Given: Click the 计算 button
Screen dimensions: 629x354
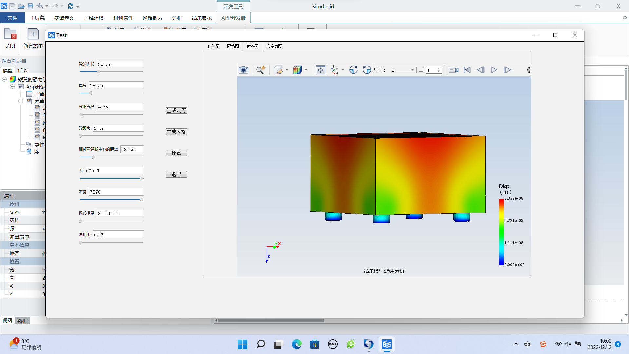Looking at the screenshot, I should [176, 153].
